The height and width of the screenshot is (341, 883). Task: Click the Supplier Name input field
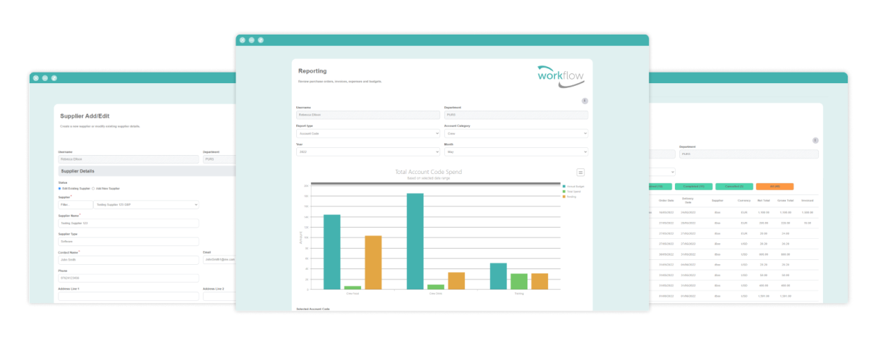pyautogui.click(x=128, y=223)
